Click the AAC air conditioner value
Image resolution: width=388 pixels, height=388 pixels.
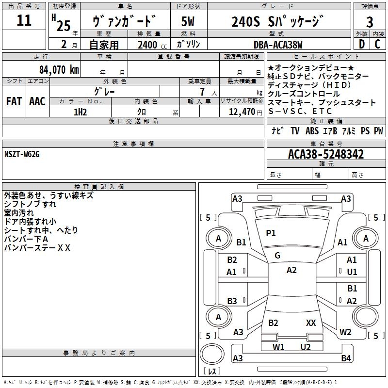pyautogui.click(x=37, y=101)
